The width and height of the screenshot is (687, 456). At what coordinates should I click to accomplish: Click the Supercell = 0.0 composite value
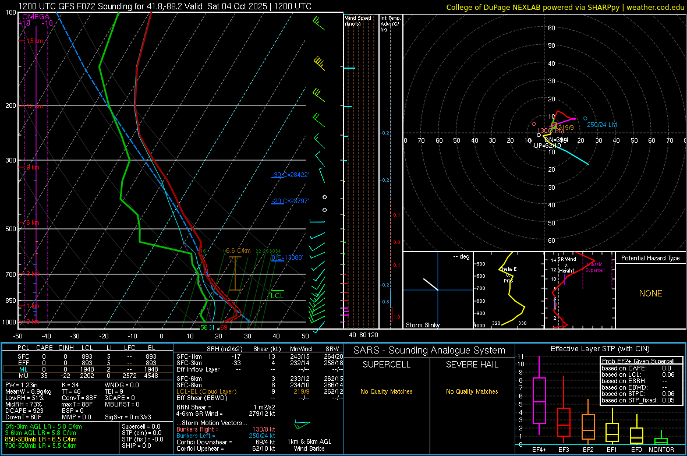tap(141, 426)
